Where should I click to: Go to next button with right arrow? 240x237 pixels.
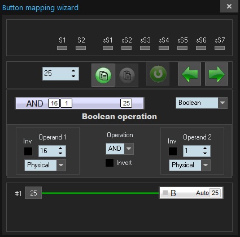click(216, 74)
